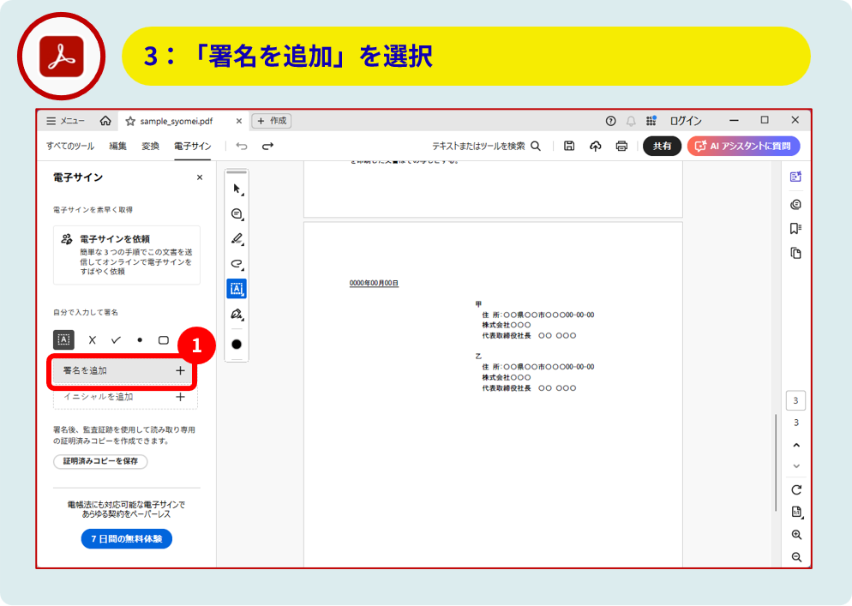This screenshot has height=606, width=852.
Task: Select the dot fill tool
Action: click(139, 339)
